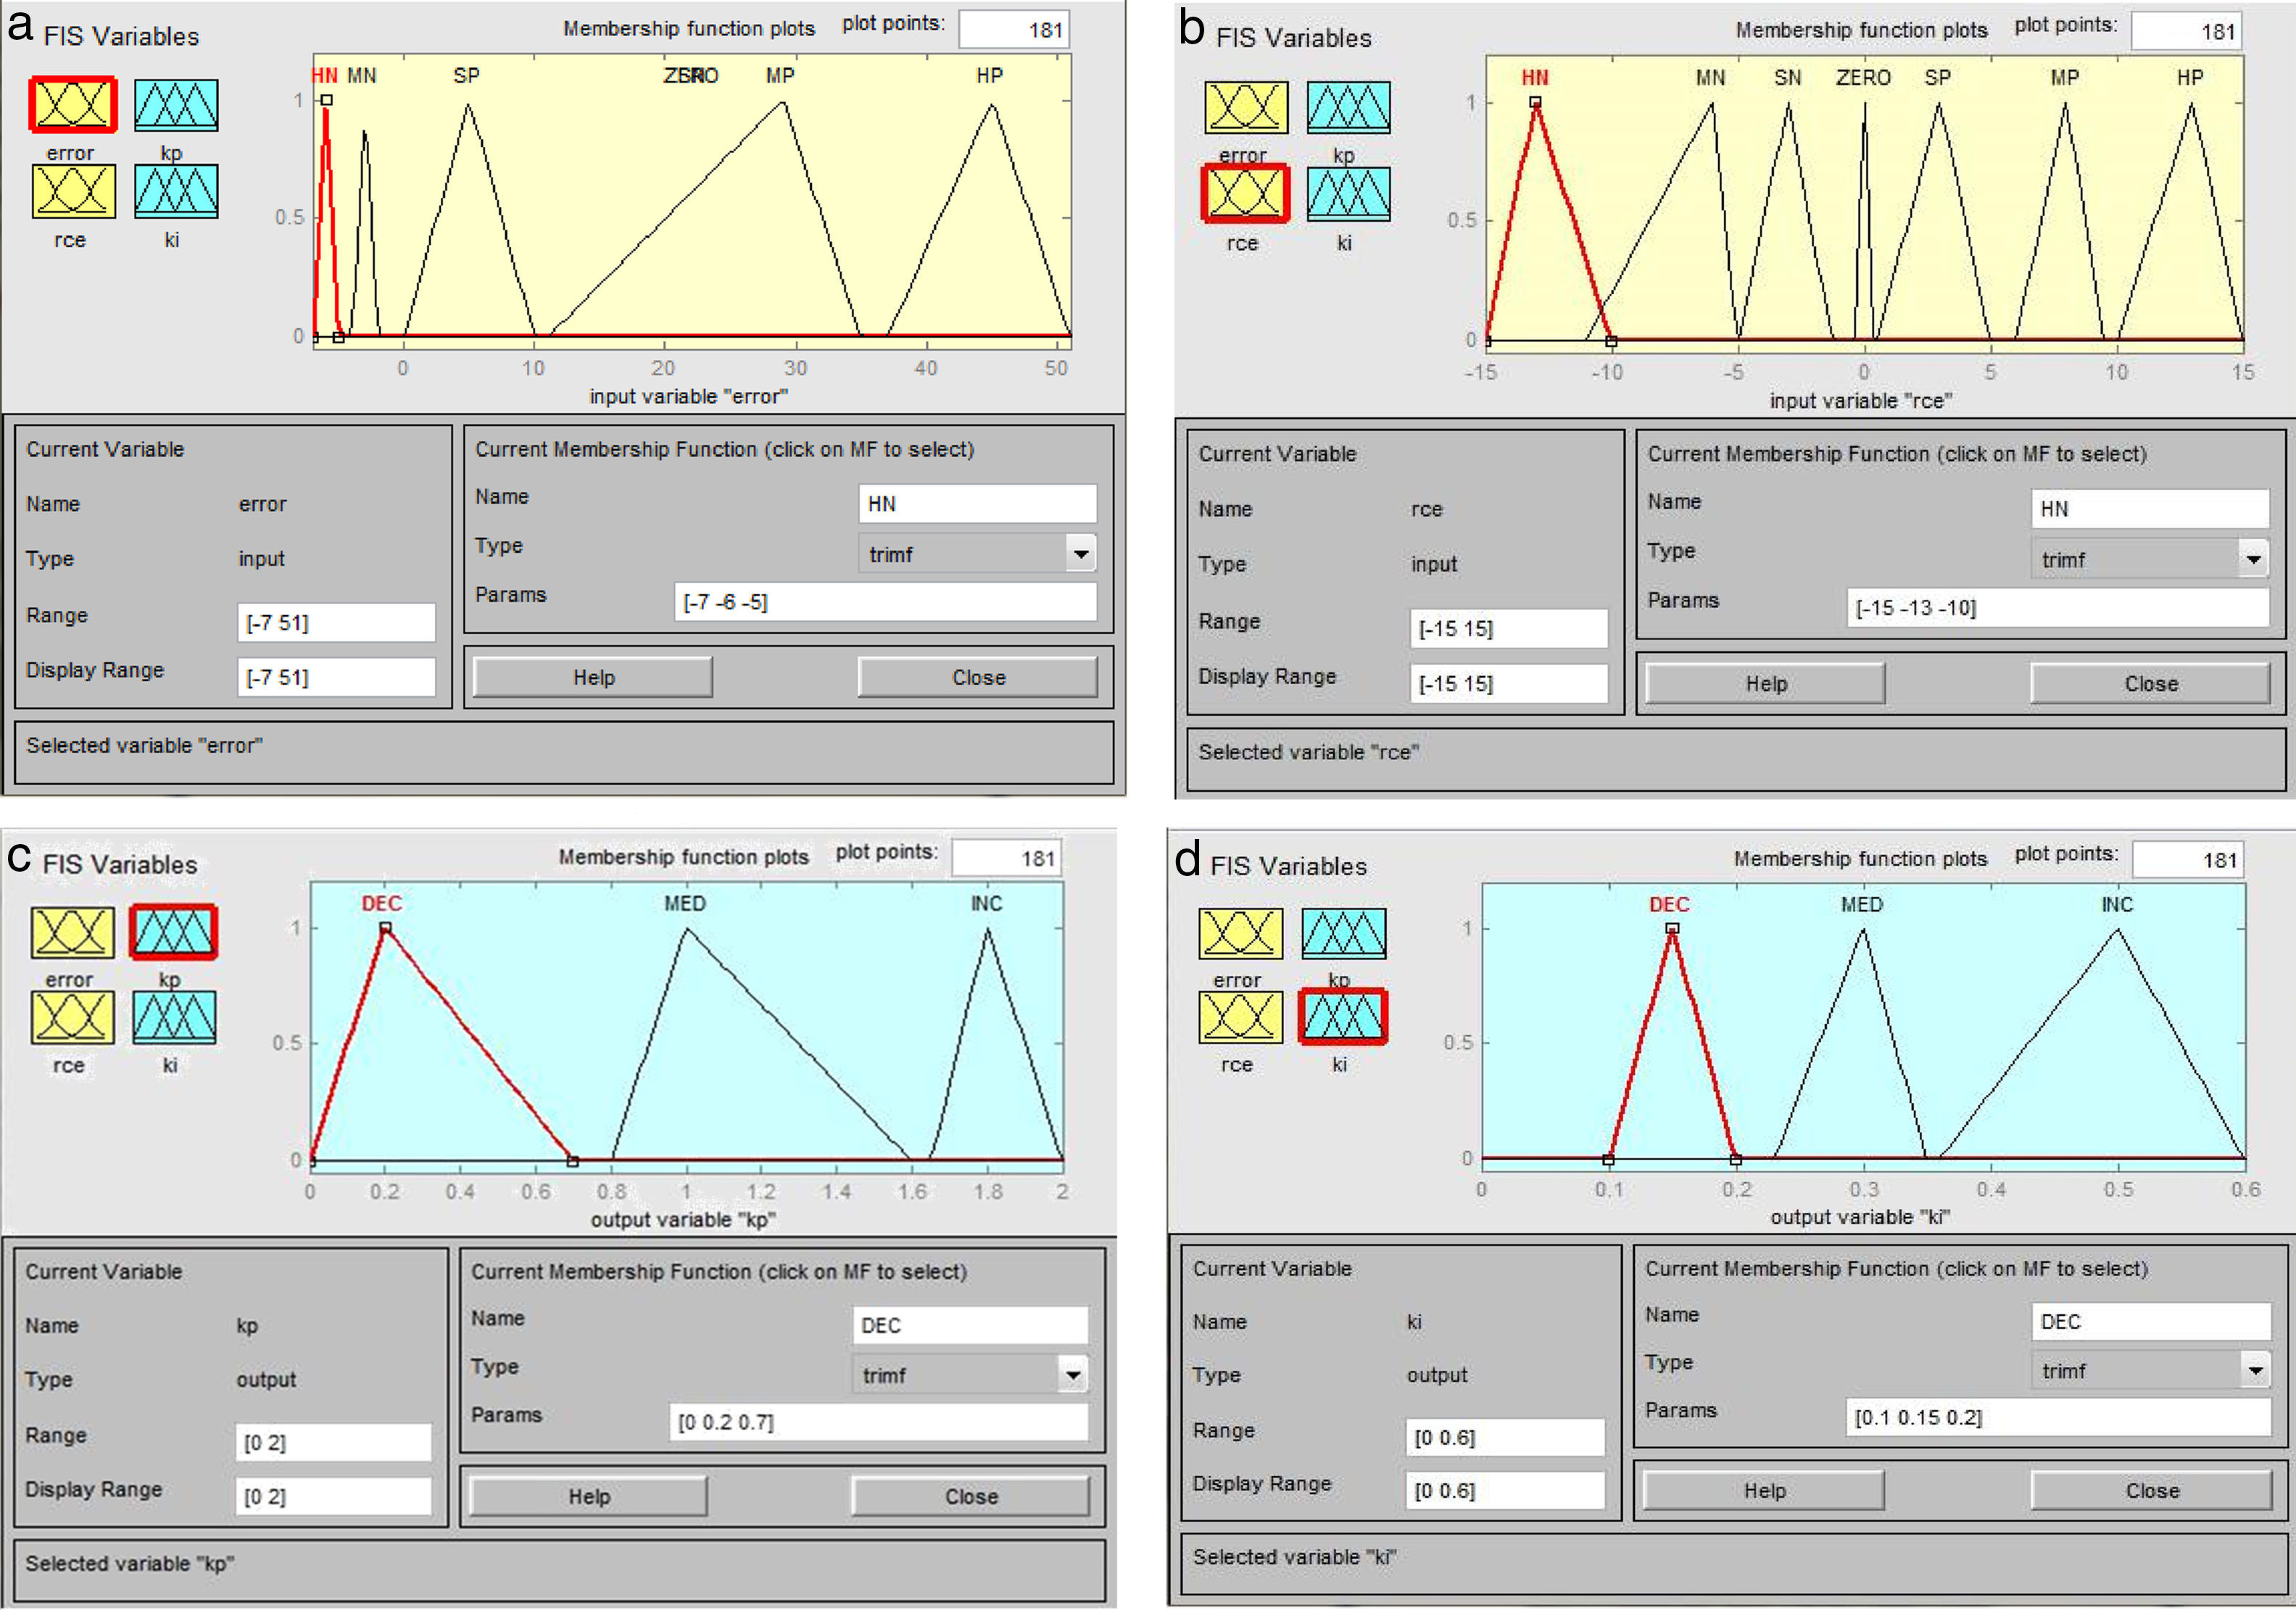Open the trimf Type dropdown in panel a
The height and width of the screenshot is (1610, 2296).
click(x=1080, y=554)
